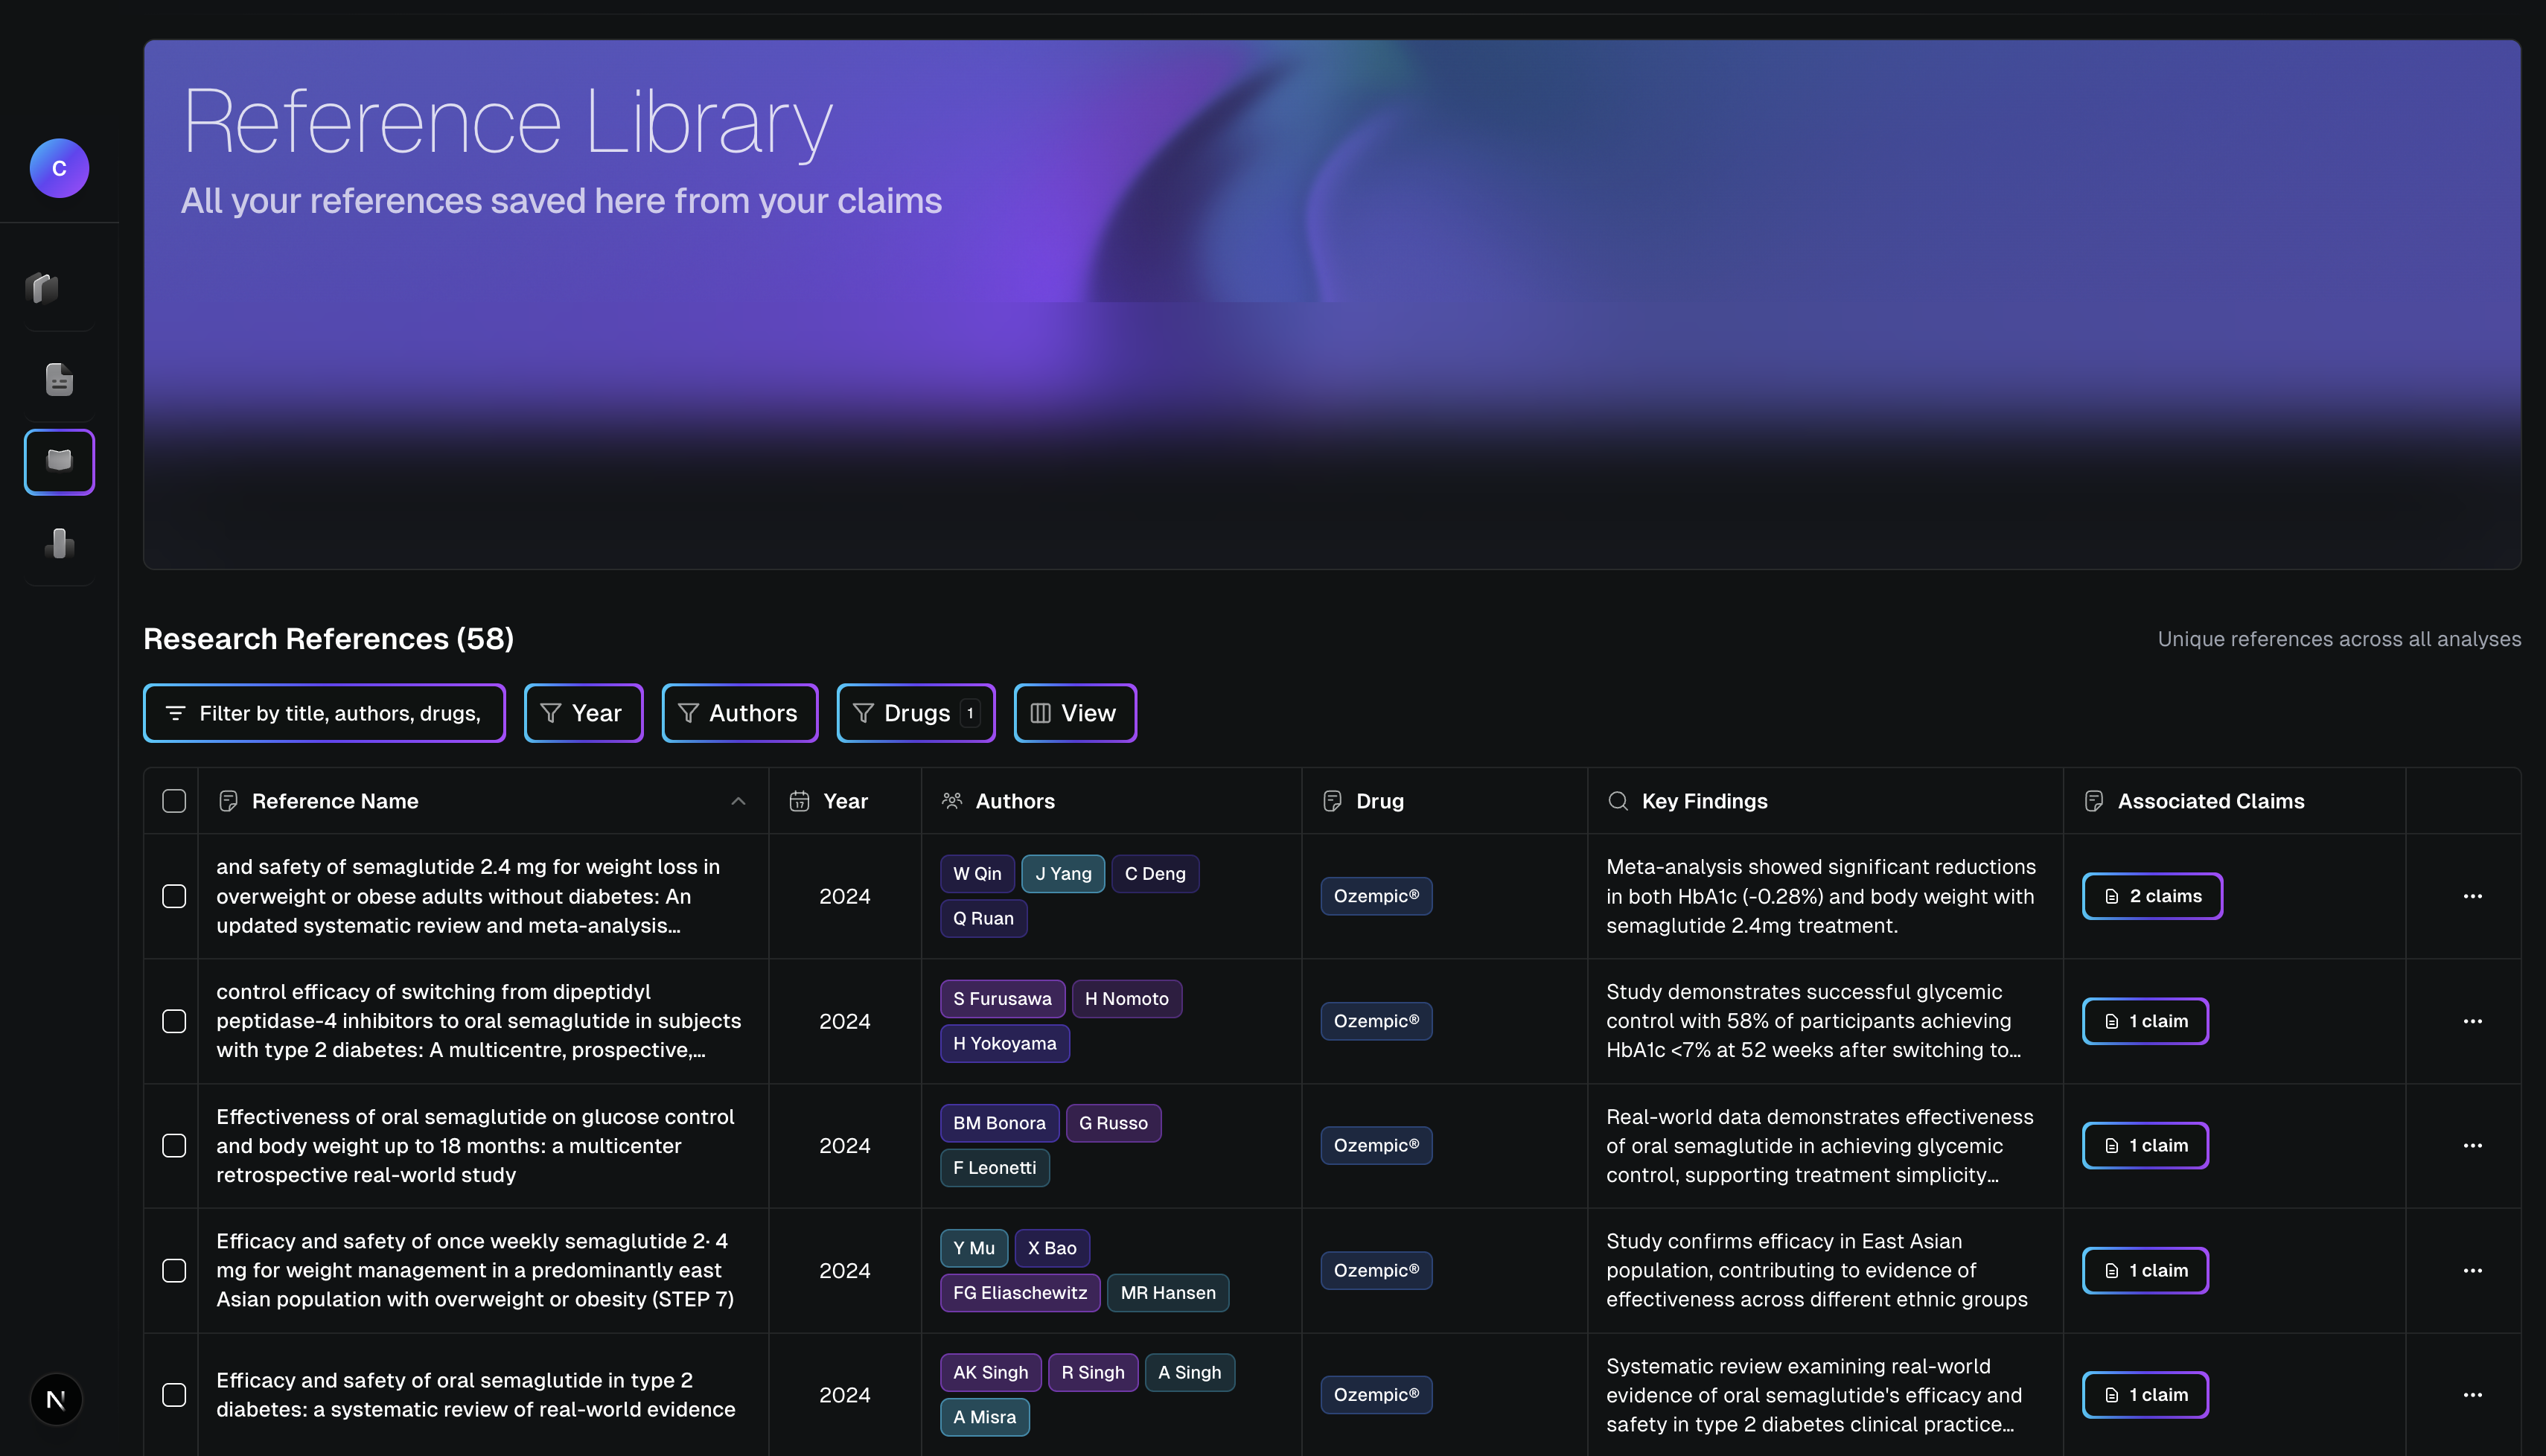Open the Drugs filter dropdown
The height and width of the screenshot is (1456, 2546).
(915, 712)
